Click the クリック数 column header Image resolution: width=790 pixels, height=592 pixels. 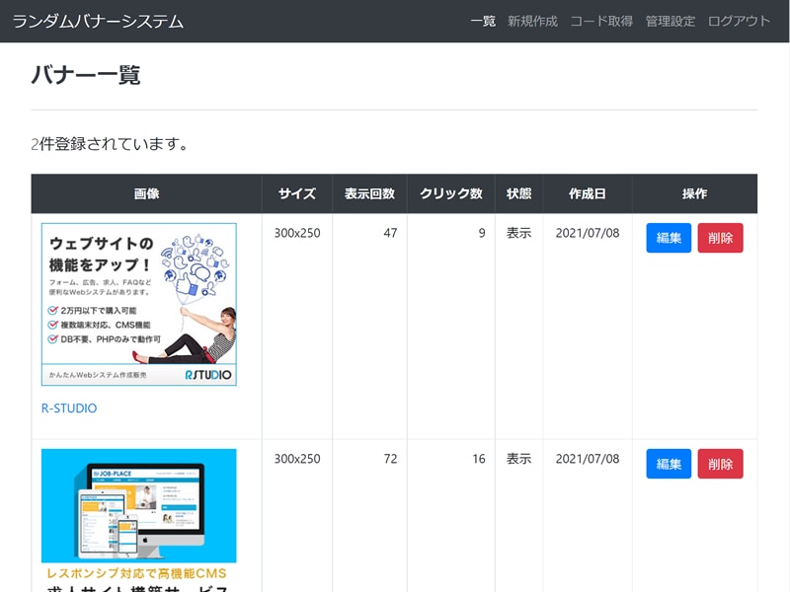(451, 193)
